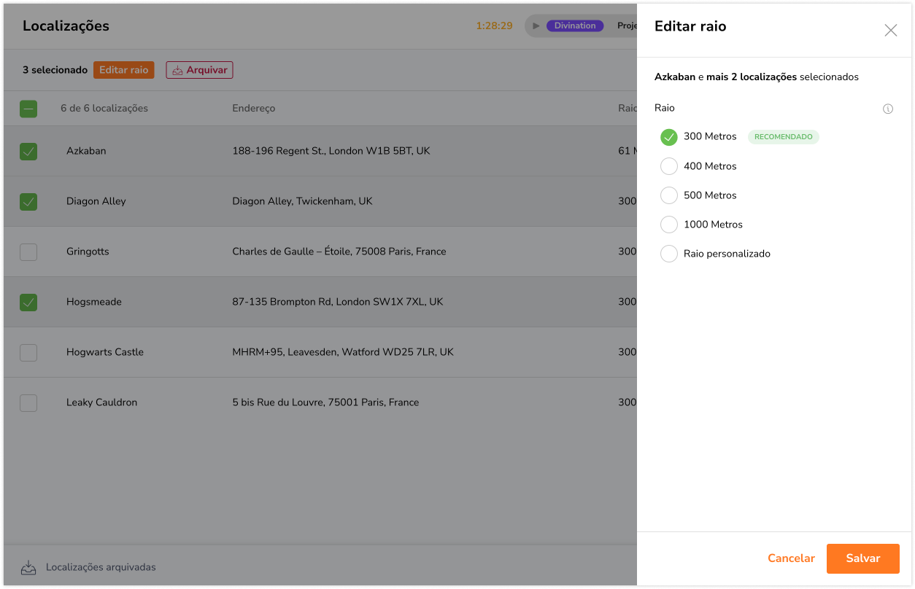This screenshot has width=915, height=589.
Task: Click Cancelar to discard changes
Action: point(791,558)
